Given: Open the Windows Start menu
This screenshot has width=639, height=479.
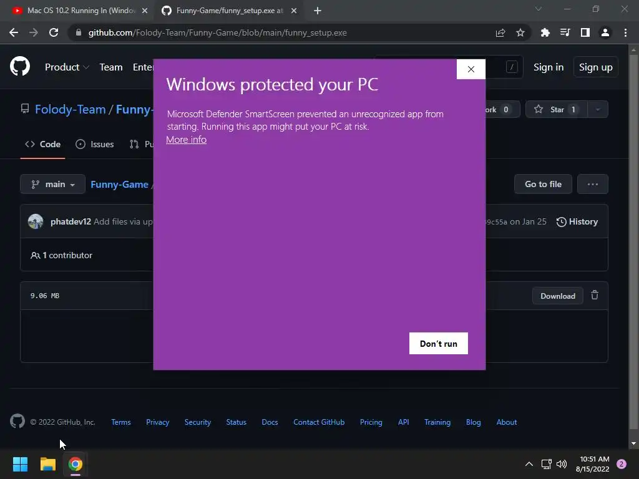Looking at the screenshot, I should click(20, 464).
